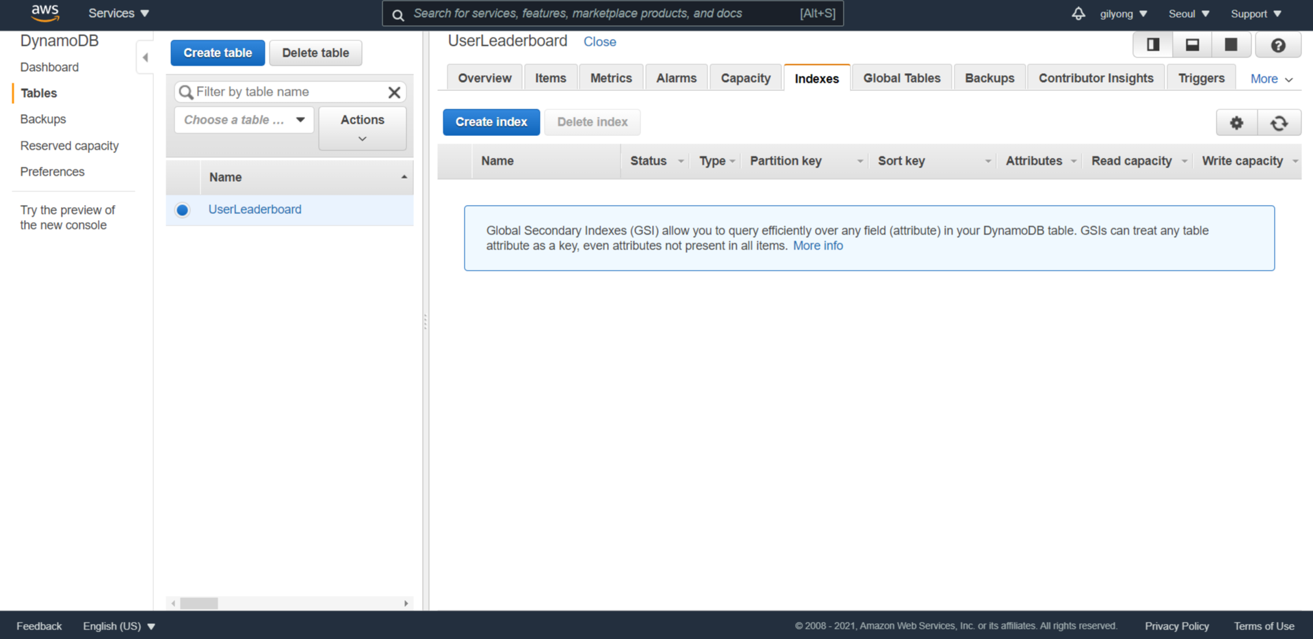Clear the table name filter with X
Screen dimensions: 1313x639
tap(394, 92)
